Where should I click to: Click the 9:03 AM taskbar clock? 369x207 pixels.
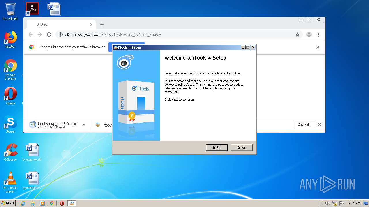tap(354, 203)
